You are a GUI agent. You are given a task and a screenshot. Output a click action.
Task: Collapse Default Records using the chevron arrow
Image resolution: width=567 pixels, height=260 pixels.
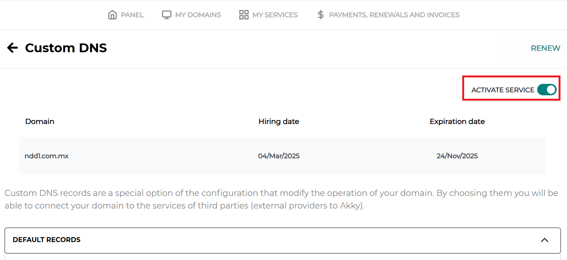click(544, 240)
